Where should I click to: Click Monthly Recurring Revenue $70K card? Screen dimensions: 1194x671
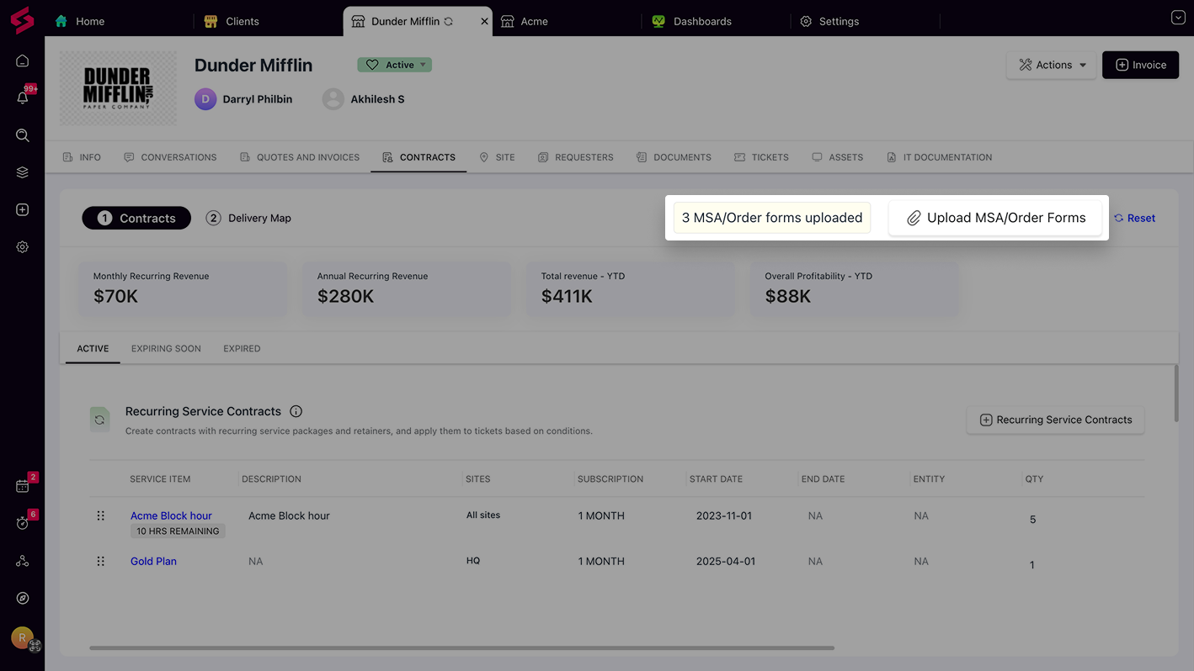coord(183,288)
